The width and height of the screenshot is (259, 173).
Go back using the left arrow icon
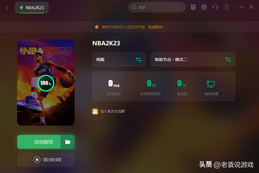(x=7, y=8)
